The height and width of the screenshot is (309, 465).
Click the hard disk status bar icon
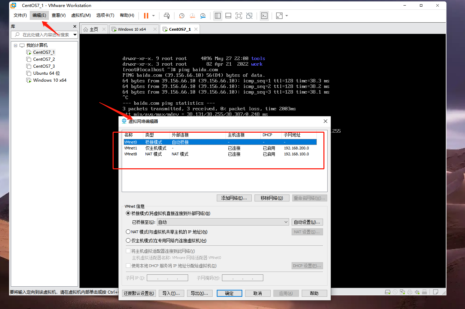click(x=388, y=292)
